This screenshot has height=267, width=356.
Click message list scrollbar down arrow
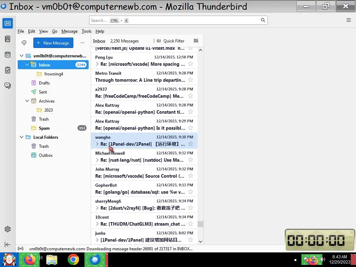(x=200, y=242)
